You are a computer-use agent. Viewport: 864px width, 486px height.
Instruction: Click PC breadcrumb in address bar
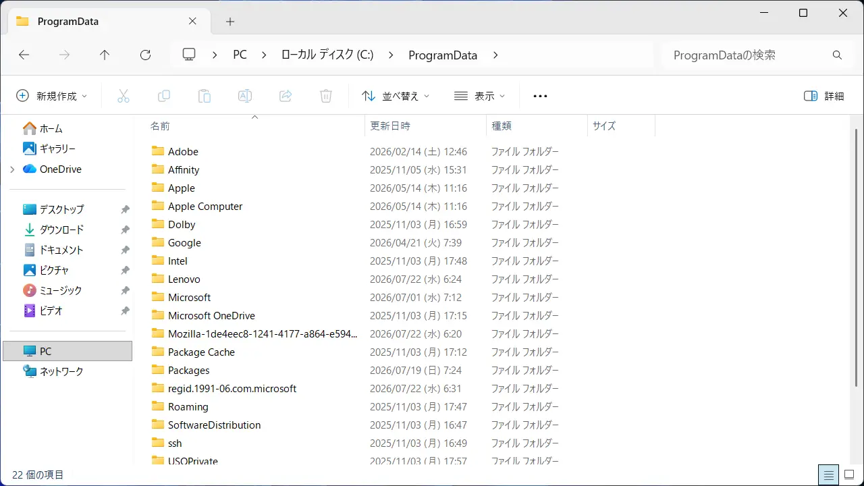[240, 55]
